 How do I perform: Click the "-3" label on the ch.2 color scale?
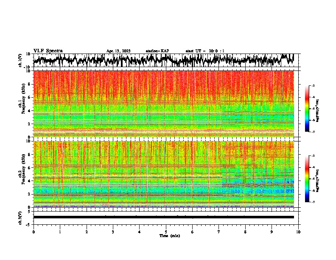(x=313, y=156)
